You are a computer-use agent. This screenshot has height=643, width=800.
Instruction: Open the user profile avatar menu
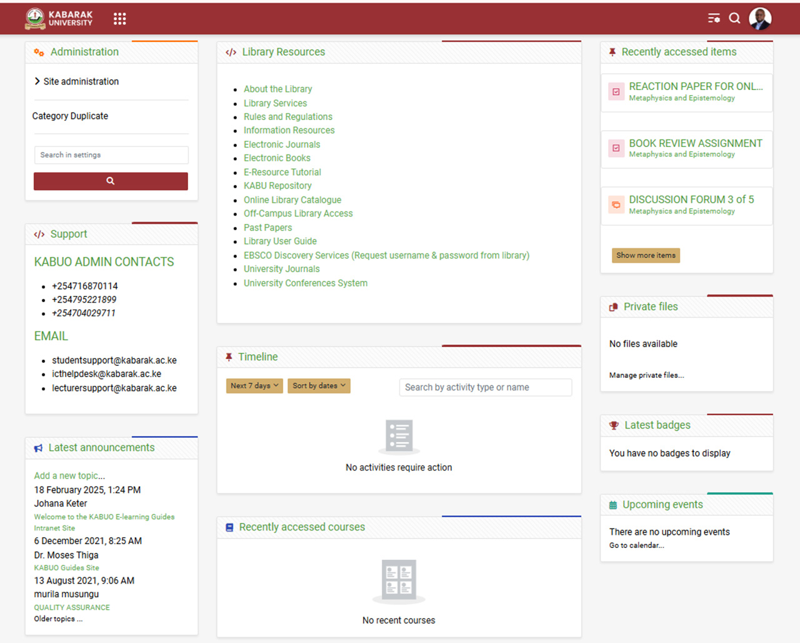pyautogui.click(x=760, y=19)
